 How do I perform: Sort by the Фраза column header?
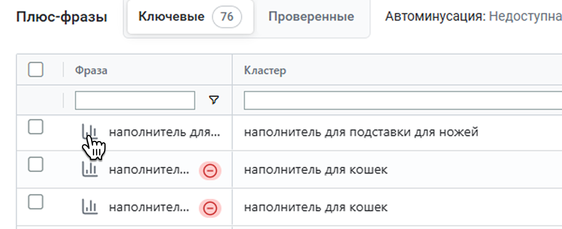click(x=91, y=70)
